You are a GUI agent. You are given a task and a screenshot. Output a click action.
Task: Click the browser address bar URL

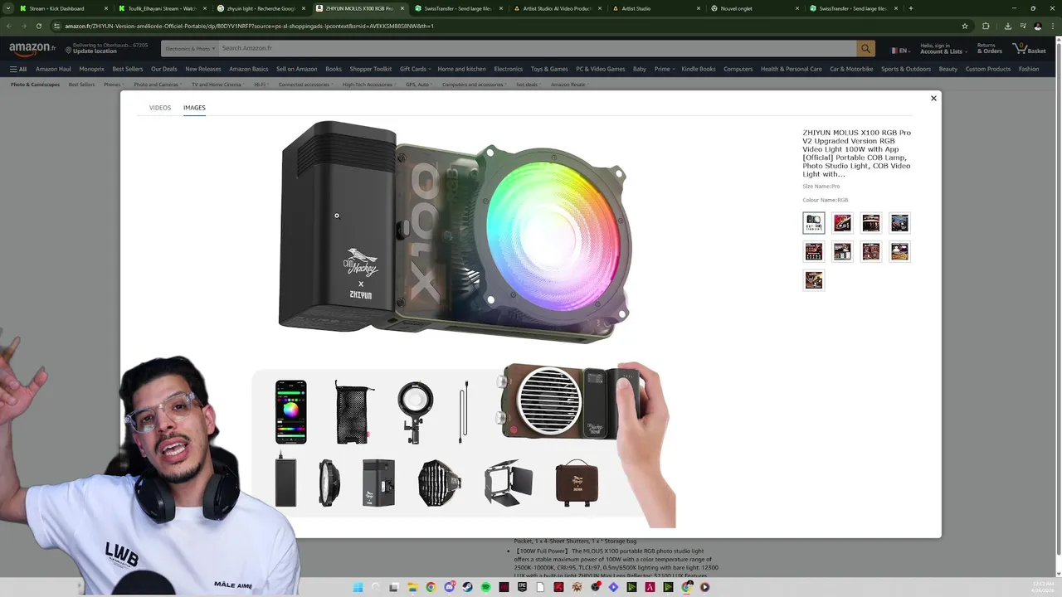tap(249, 26)
